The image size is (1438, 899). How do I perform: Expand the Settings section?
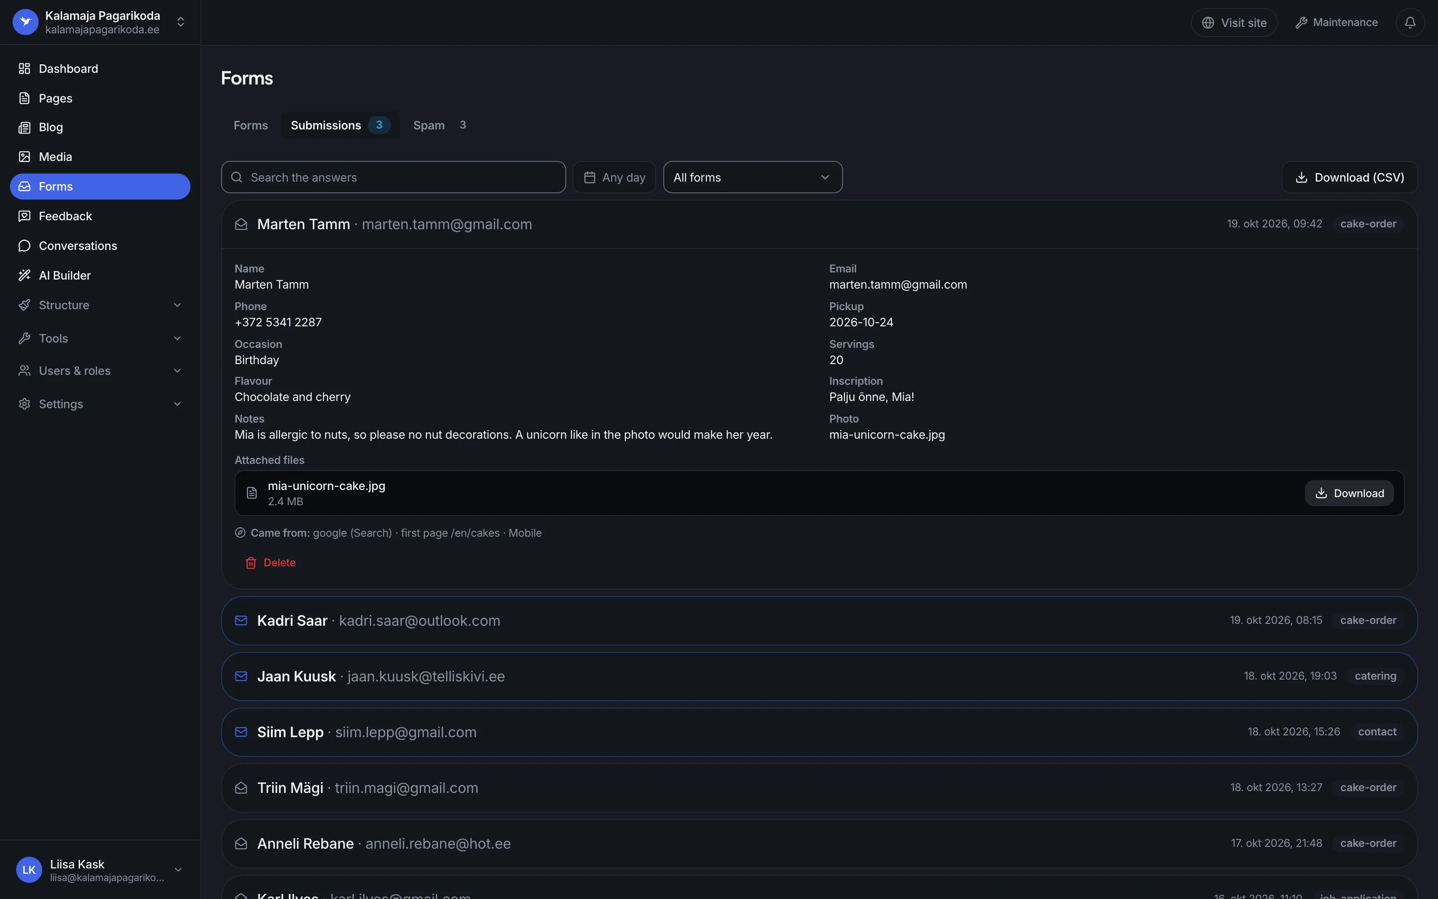point(100,404)
